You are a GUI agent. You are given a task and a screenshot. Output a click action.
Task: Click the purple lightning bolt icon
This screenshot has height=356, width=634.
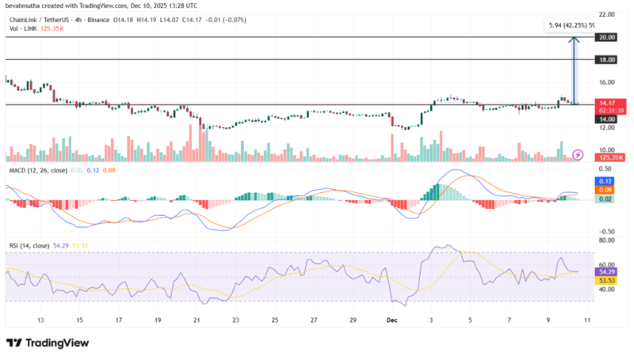click(x=578, y=153)
